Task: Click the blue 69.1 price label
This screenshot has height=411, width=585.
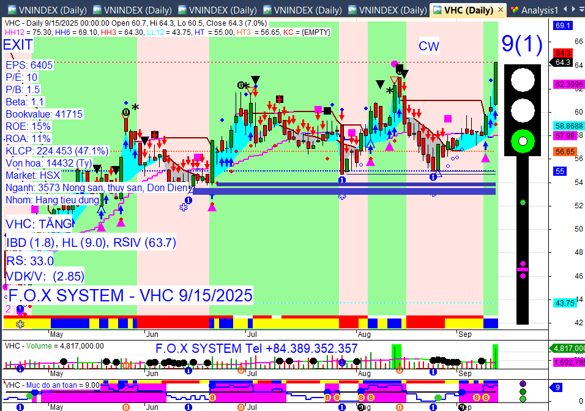Action: point(562,25)
